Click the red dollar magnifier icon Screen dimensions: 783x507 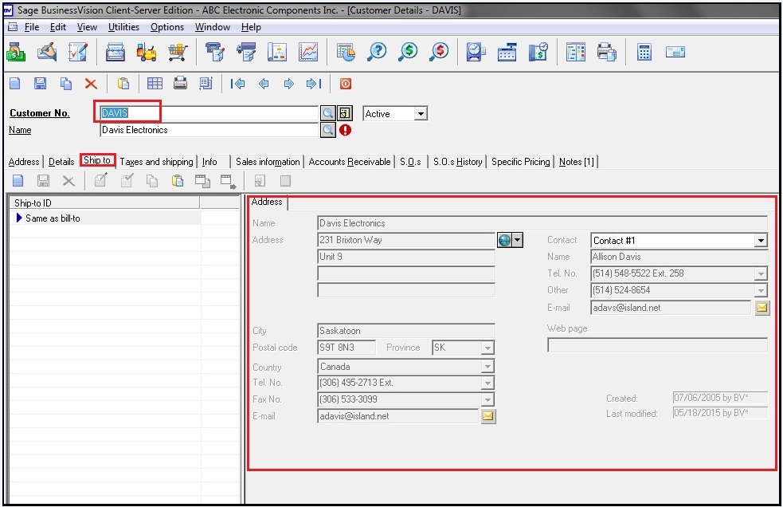(439, 52)
